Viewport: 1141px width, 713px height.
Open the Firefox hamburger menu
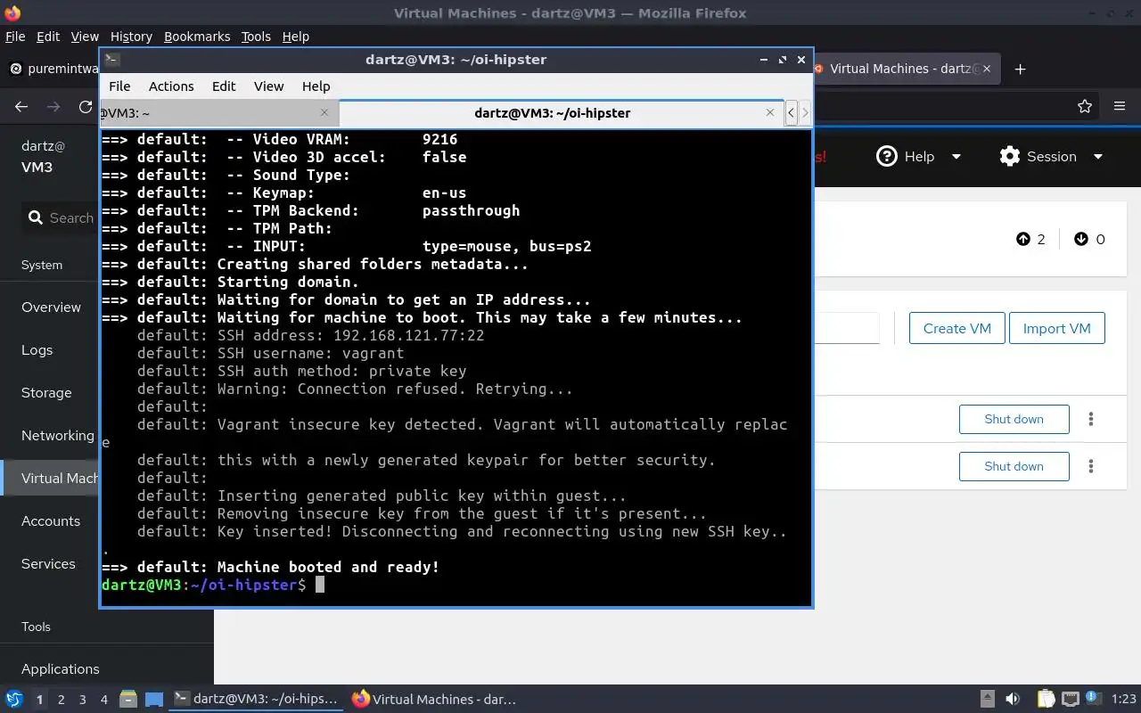pos(1120,106)
